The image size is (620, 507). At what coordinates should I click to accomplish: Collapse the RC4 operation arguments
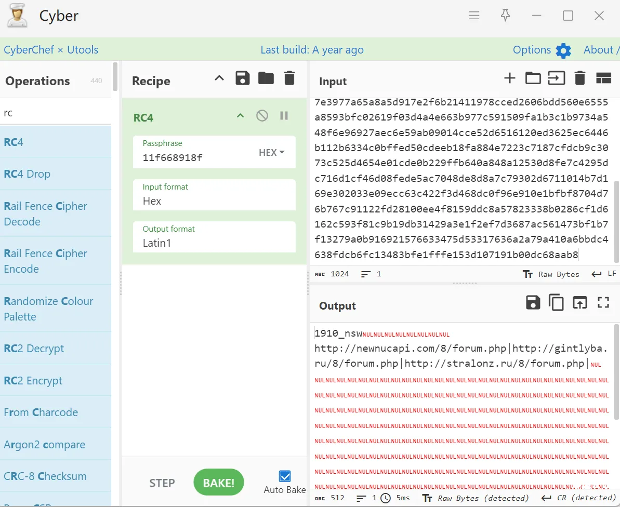(x=240, y=116)
